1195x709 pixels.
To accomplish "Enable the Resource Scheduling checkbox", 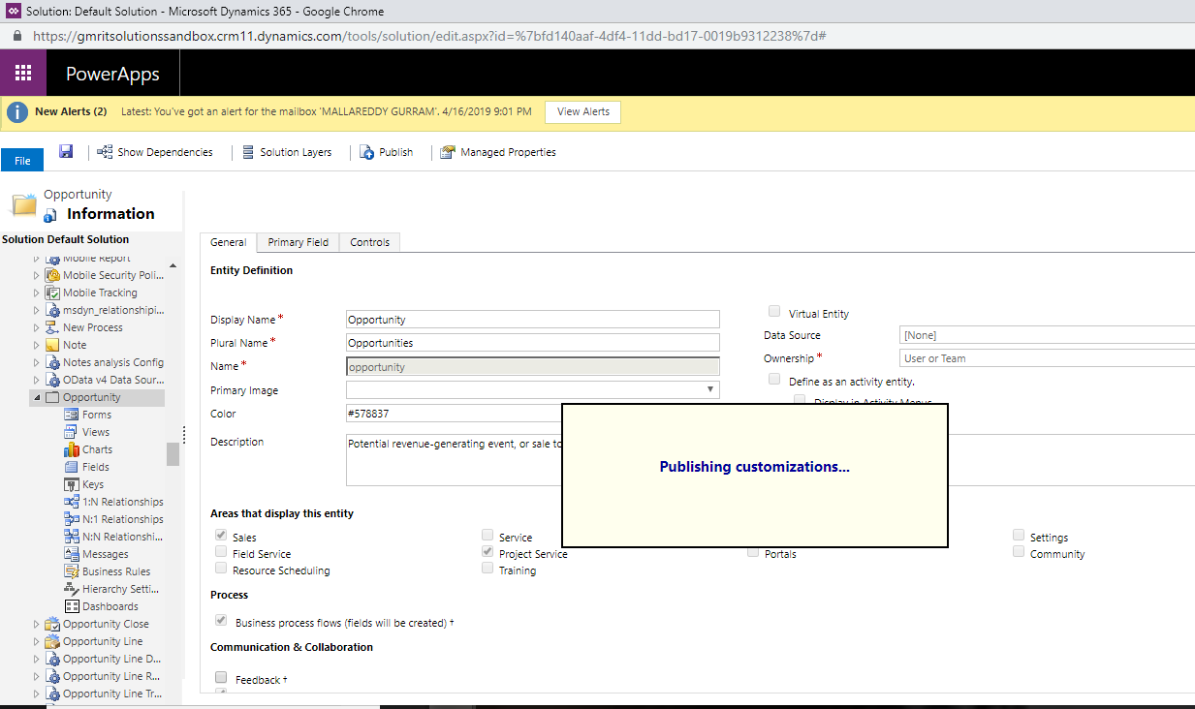I will [221, 569].
